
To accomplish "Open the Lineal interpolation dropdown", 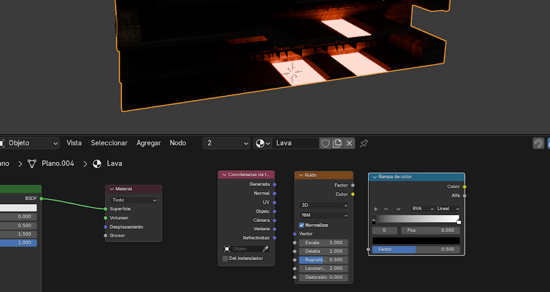I will tap(448, 209).
